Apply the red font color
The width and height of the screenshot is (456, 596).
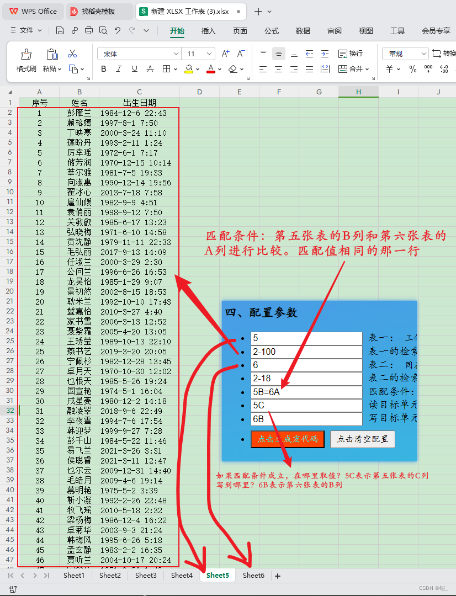coord(211,69)
